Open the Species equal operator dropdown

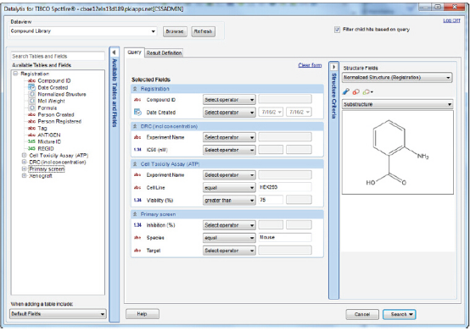(x=229, y=238)
